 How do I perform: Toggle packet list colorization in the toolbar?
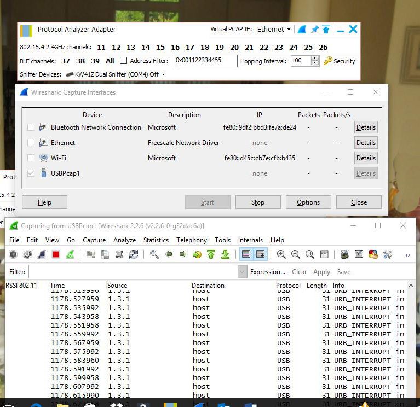[246, 254]
